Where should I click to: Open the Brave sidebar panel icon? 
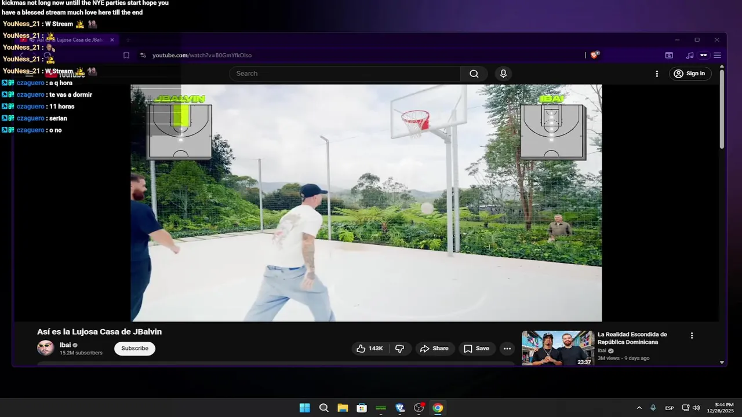tap(669, 55)
